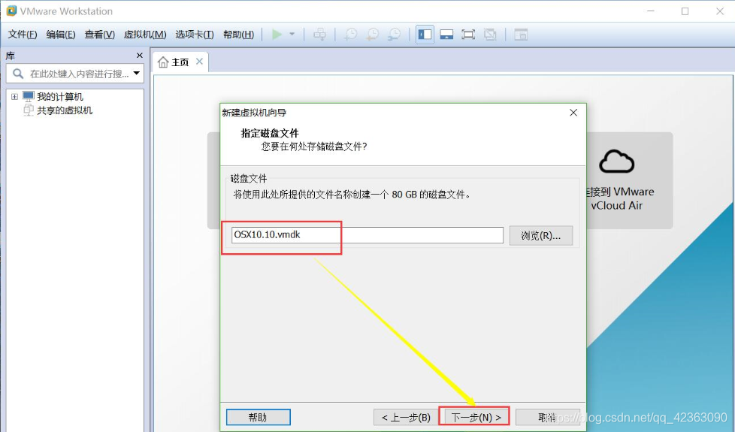
Task: Open the library search dropdown arrow
Action: coord(137,73)
